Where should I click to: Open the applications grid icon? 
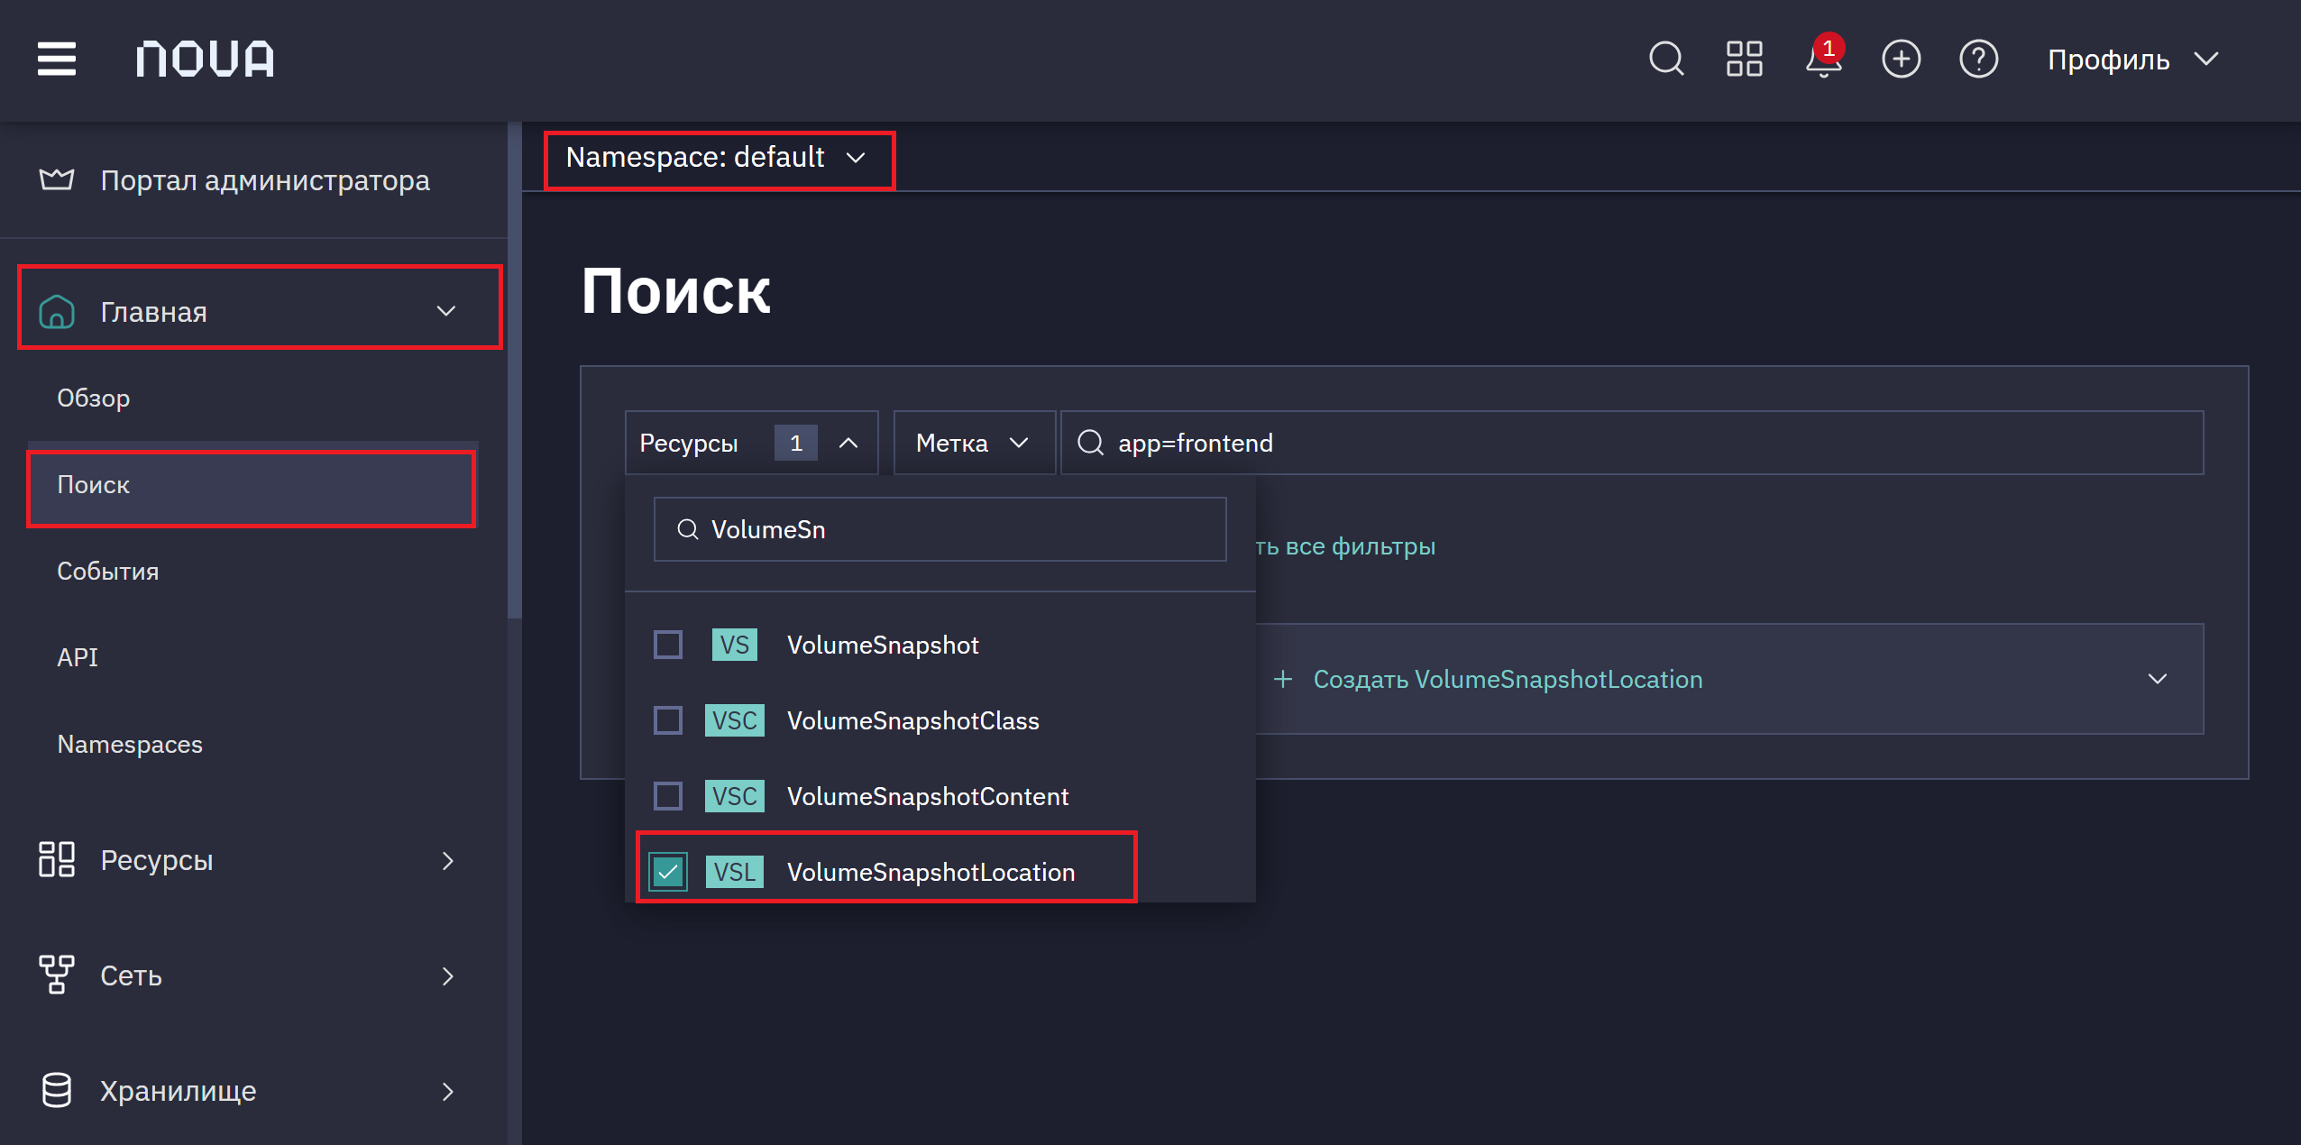coord(1744,60)
